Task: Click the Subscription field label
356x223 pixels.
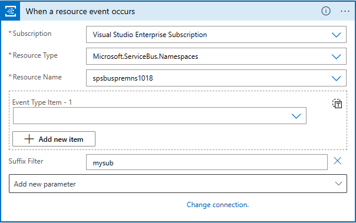Action: (32, 34)
